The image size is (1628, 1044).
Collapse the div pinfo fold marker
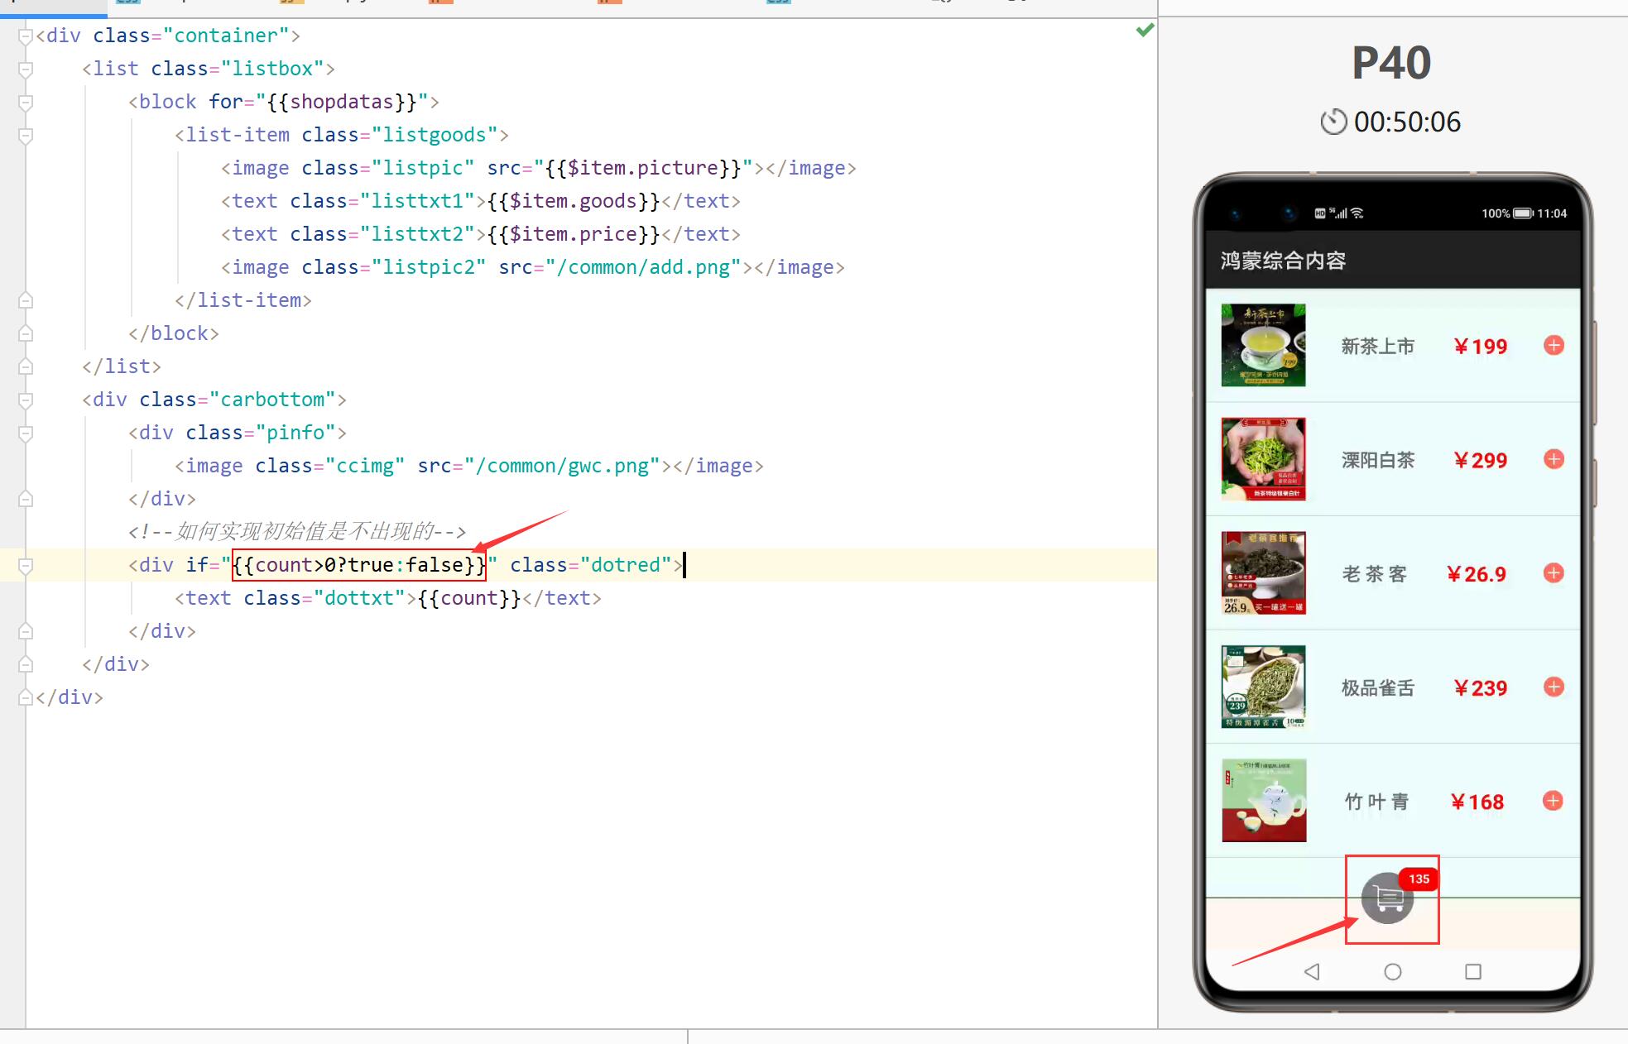[26, 433]
